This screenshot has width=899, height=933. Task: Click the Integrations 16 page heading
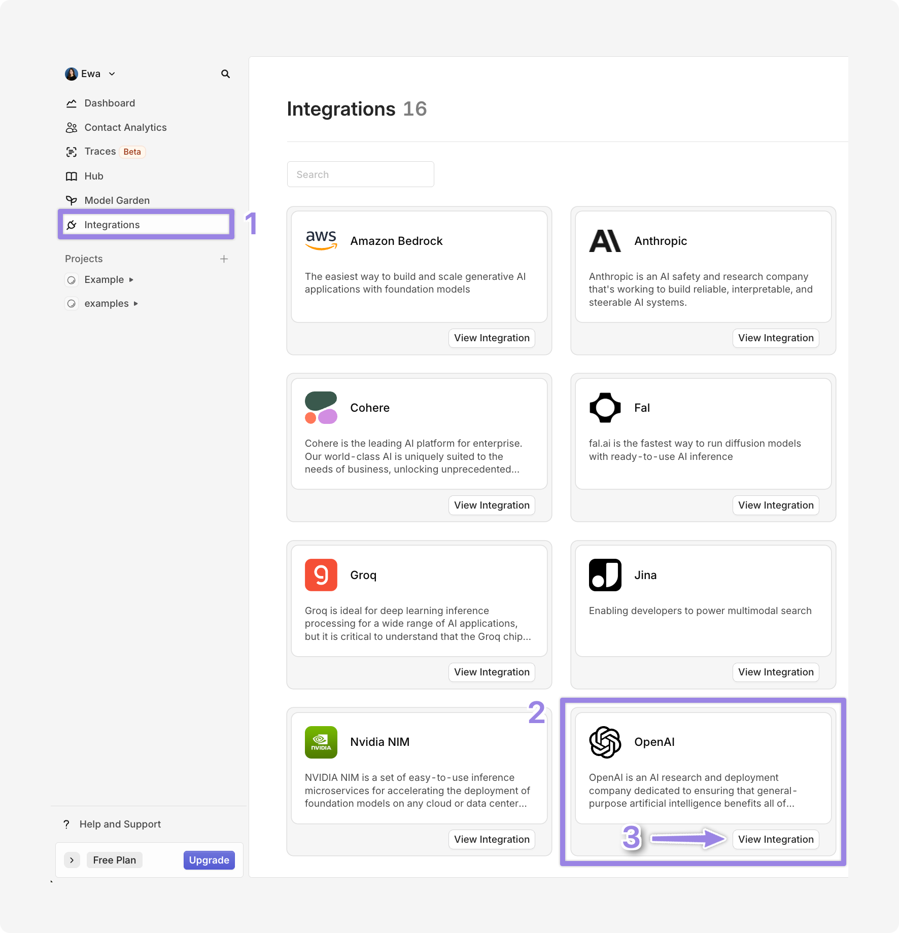point(357,109)
